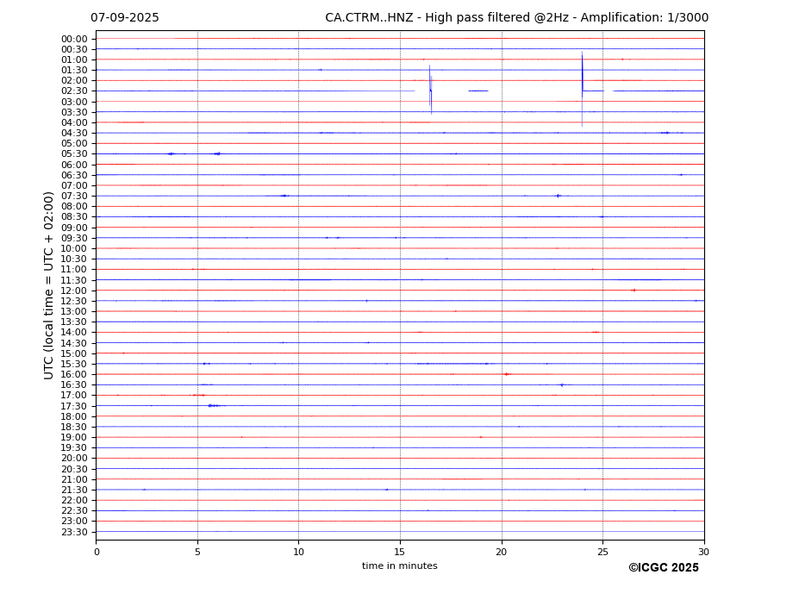Viewport: 799px width, 600px height.
Task: Click the '16:30' time row label
Action: [x=74, y=384]
